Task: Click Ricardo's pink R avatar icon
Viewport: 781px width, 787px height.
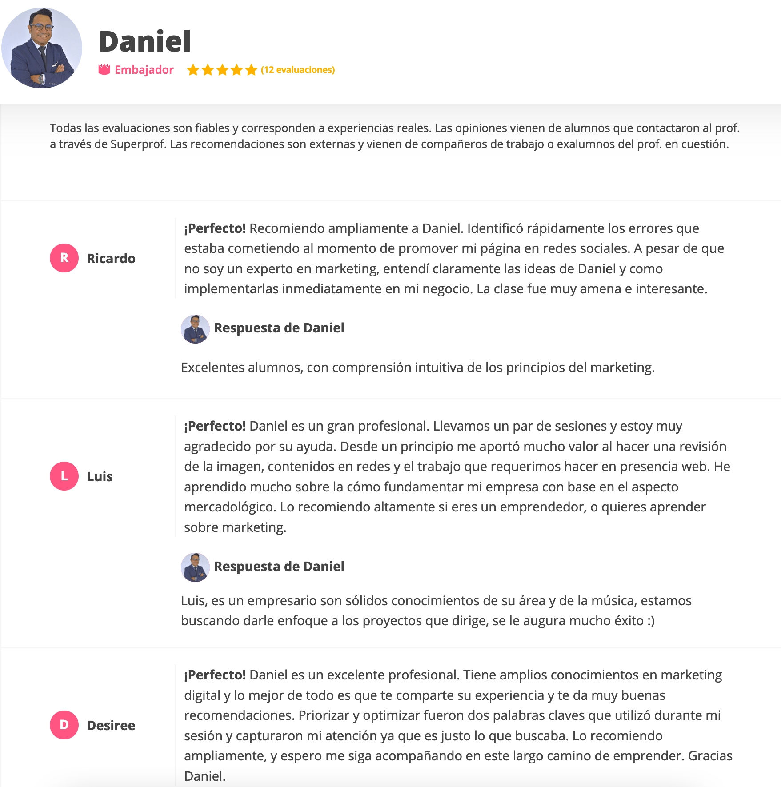Action: [x=64, y=258]
